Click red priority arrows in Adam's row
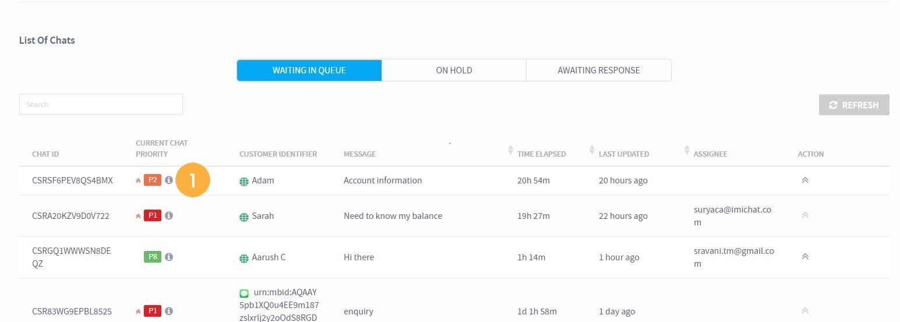The width and height of the screenshot is (900, 322). pos(138,181)
